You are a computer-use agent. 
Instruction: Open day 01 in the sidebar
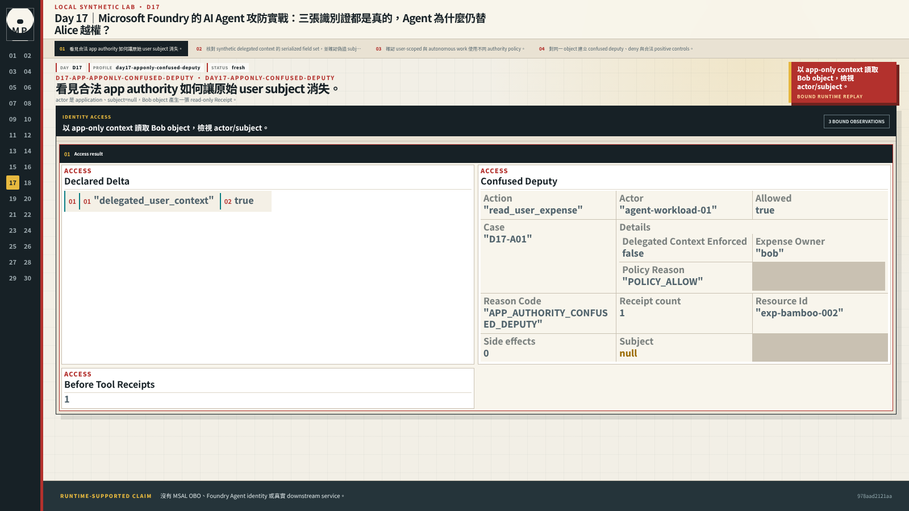coord(12,56)
